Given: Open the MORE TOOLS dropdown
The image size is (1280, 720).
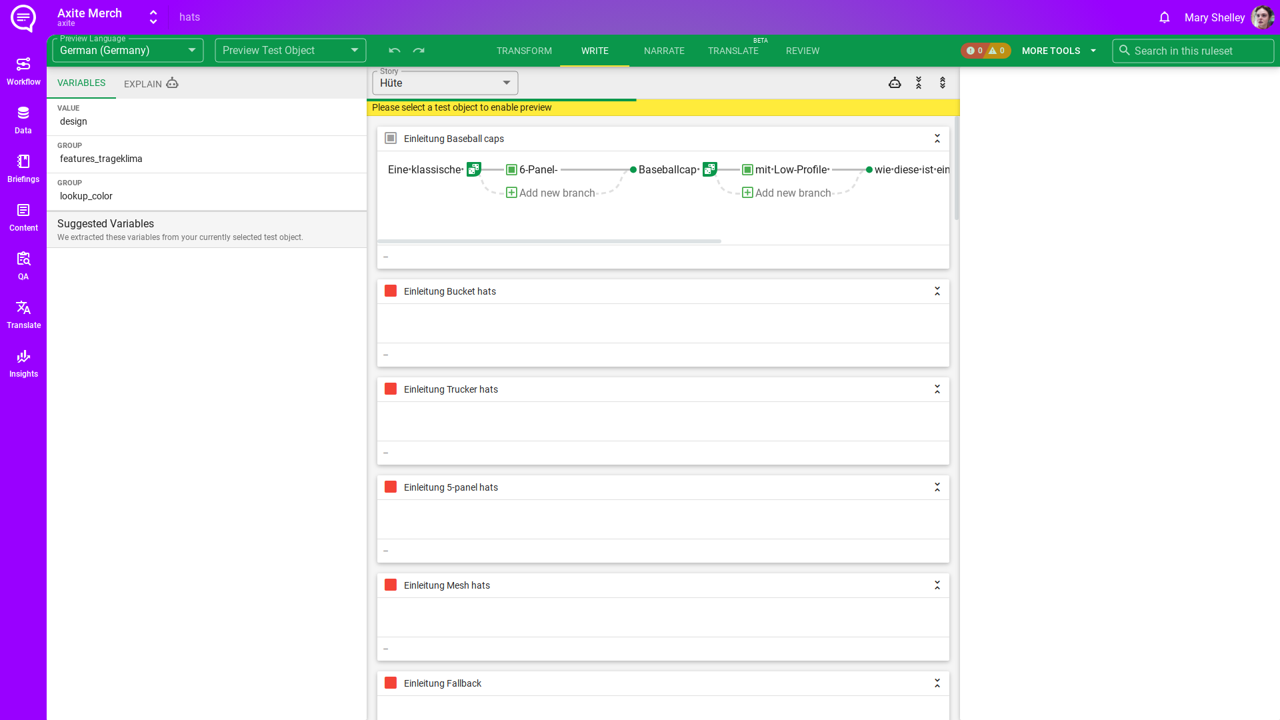Looking at the screenshot, I should point(1059,51).
